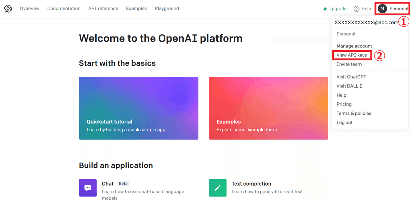
Task: Click the purple Chat speech-bubble icon
Action: pyautogui.click(x=88, y=188)
